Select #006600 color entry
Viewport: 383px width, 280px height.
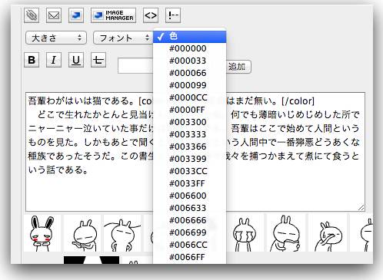pos(190,196)
